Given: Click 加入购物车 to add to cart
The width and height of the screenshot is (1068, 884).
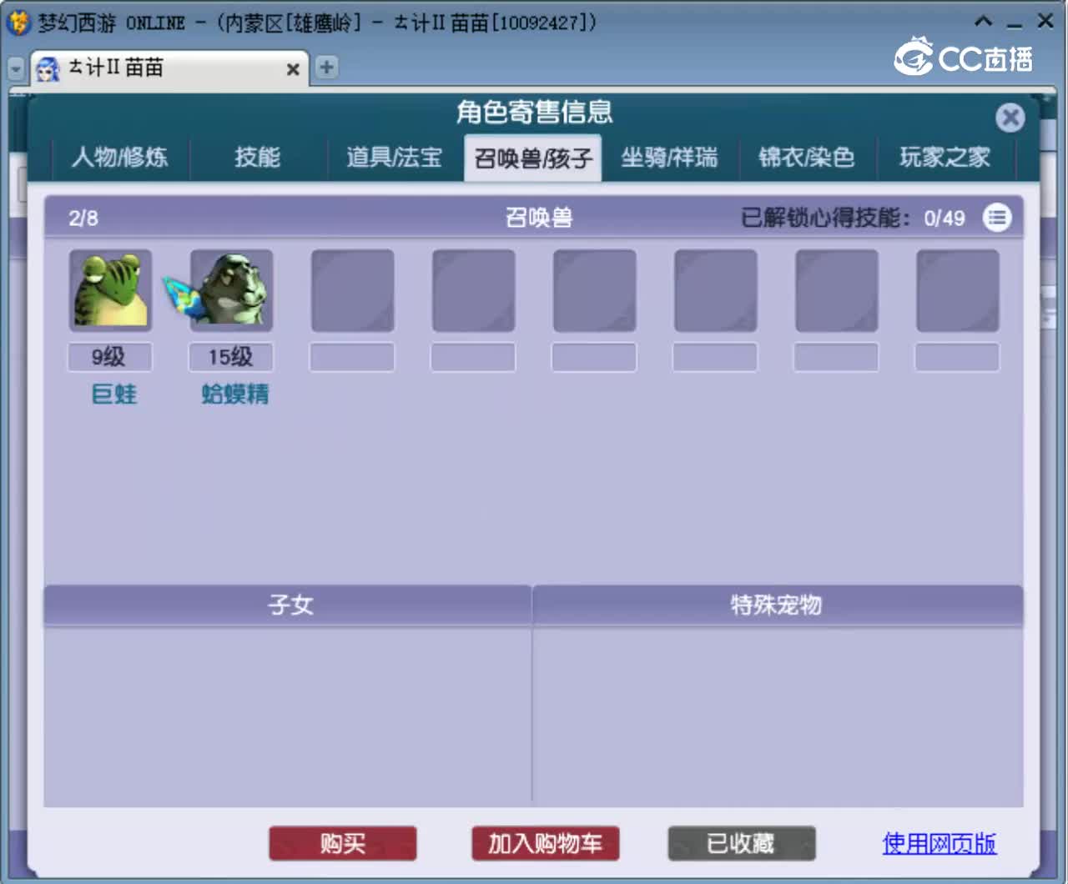Looking at the screenshot, I should 545,843.
